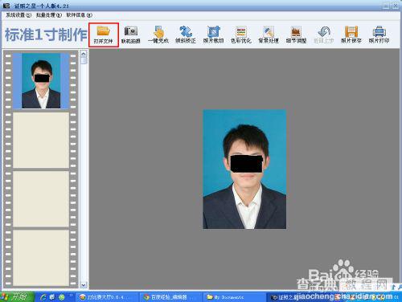402x302 pixels.
Task: Open 背景处理 background processing tool
Action: pos(269,35)
